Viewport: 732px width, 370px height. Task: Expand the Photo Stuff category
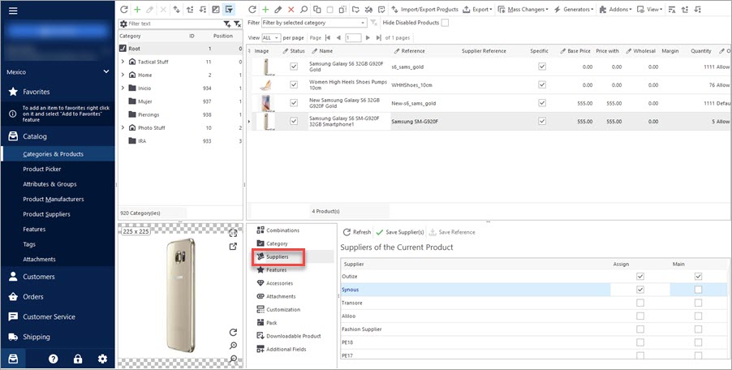[123, 127]
